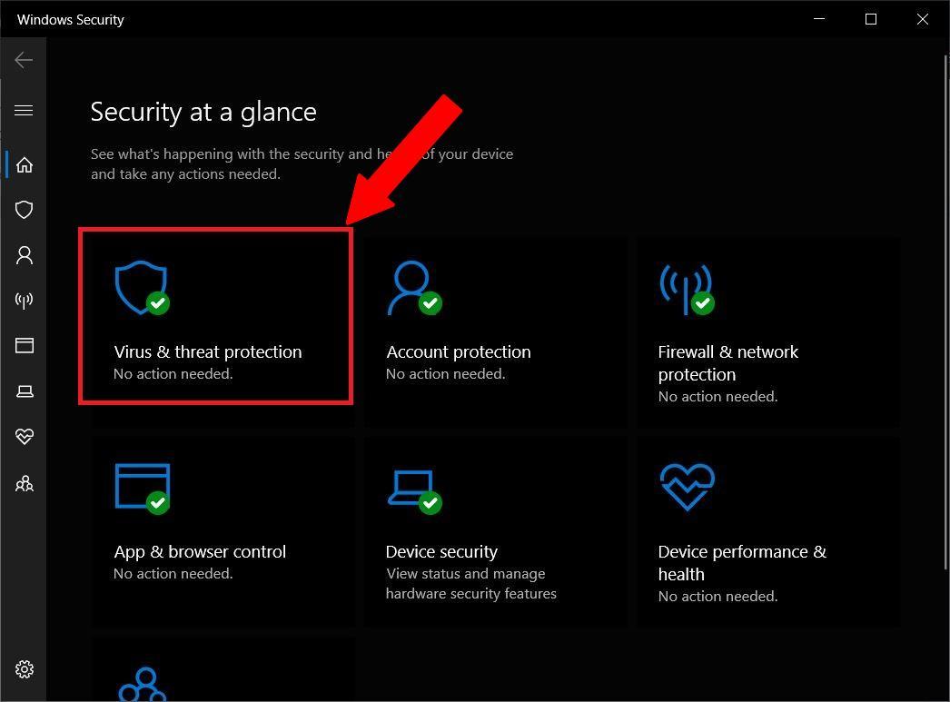Image resolution: width=950 pixels, height=702 pixels.
Task: Open Settings gear at sidebar bottom
Action: [x=25, y=669]
